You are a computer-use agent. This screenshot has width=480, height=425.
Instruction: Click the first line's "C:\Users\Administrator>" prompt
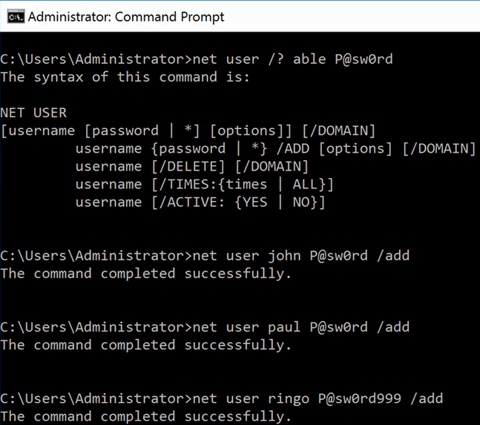tap(96, 59)
